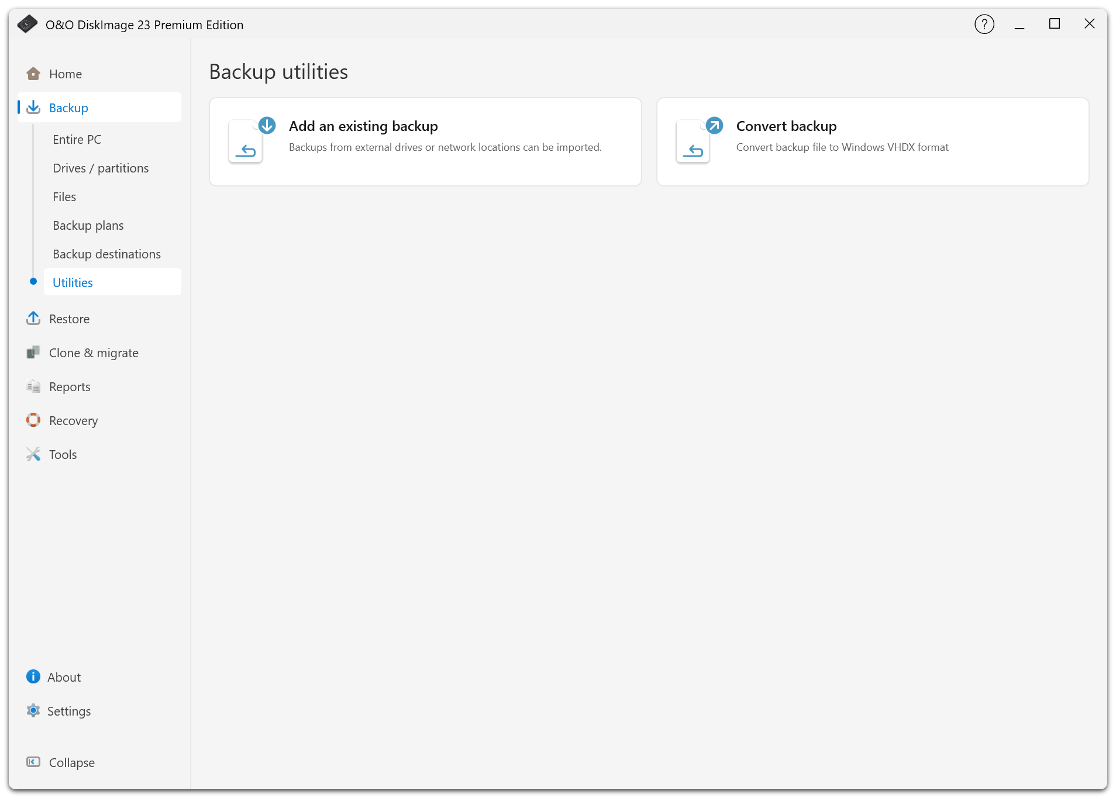Open the About page
The height and width of the screenshot is (798, 1116).
99,677
